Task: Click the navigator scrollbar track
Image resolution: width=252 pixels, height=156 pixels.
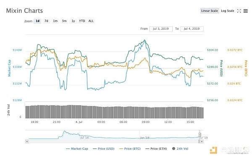Action: click(113, 141)
